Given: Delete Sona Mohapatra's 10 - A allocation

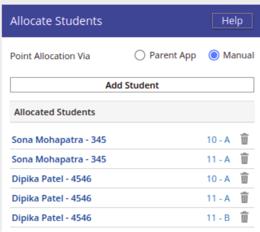Looking at the screenshot, I should 244,139.
